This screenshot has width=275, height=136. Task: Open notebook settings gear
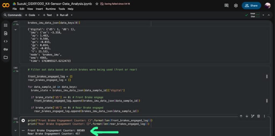236,6
